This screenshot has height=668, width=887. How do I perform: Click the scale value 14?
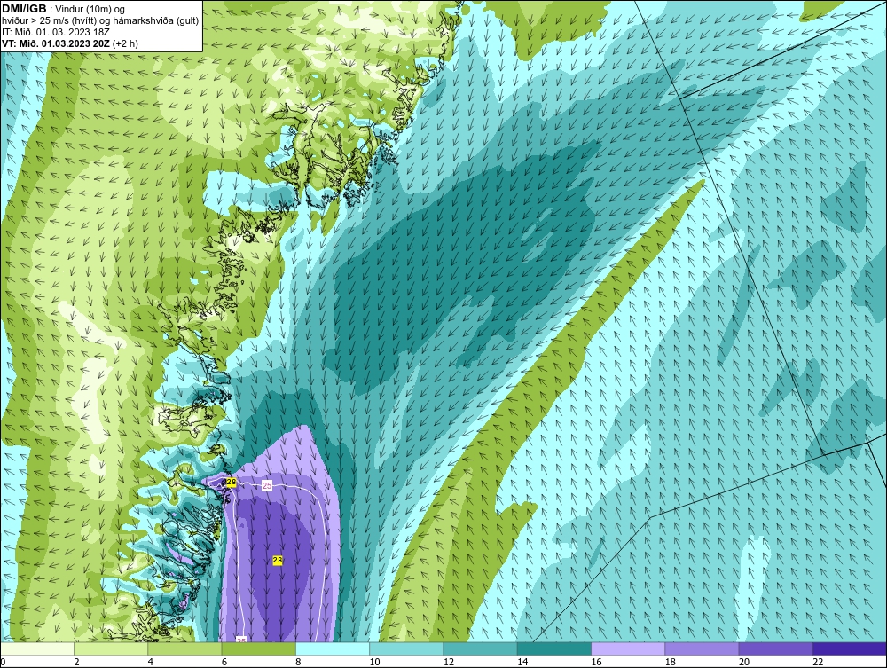522,662
